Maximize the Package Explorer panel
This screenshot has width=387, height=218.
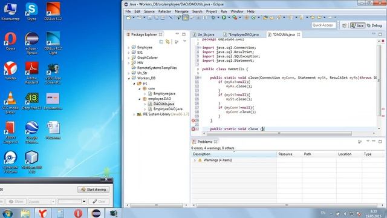point(184,34)
